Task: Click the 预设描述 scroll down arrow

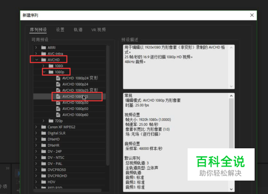Action: coord(231,87)
